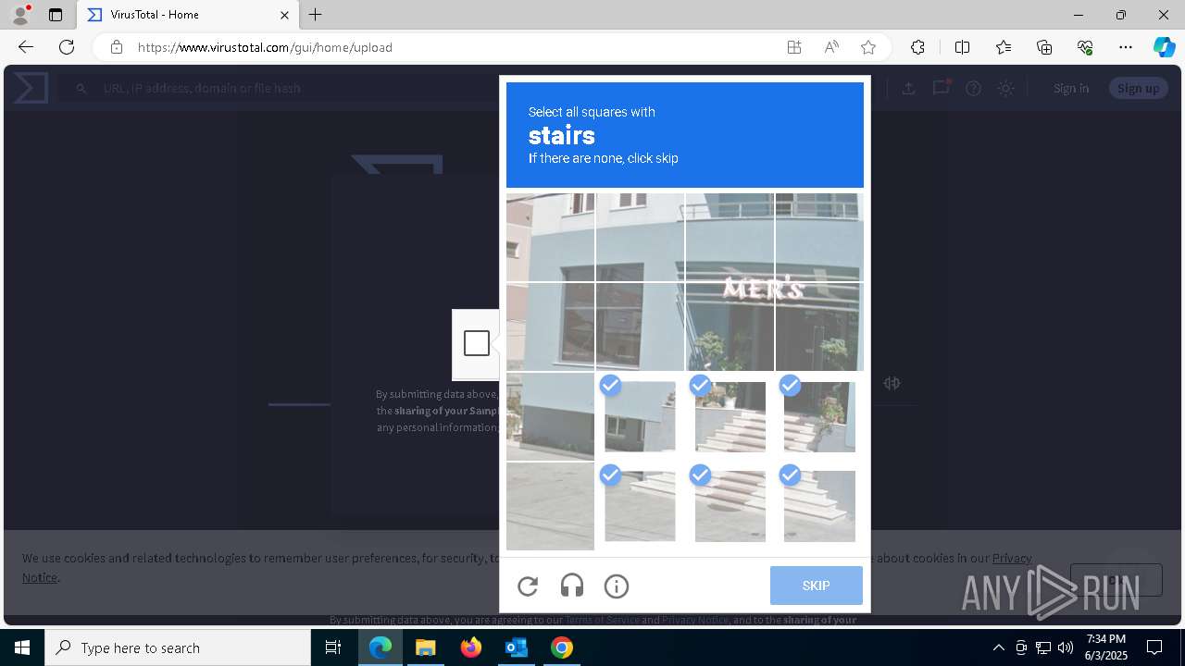
Task: Open the Privacy Notice link
Action: click(x=1012, y=558)
